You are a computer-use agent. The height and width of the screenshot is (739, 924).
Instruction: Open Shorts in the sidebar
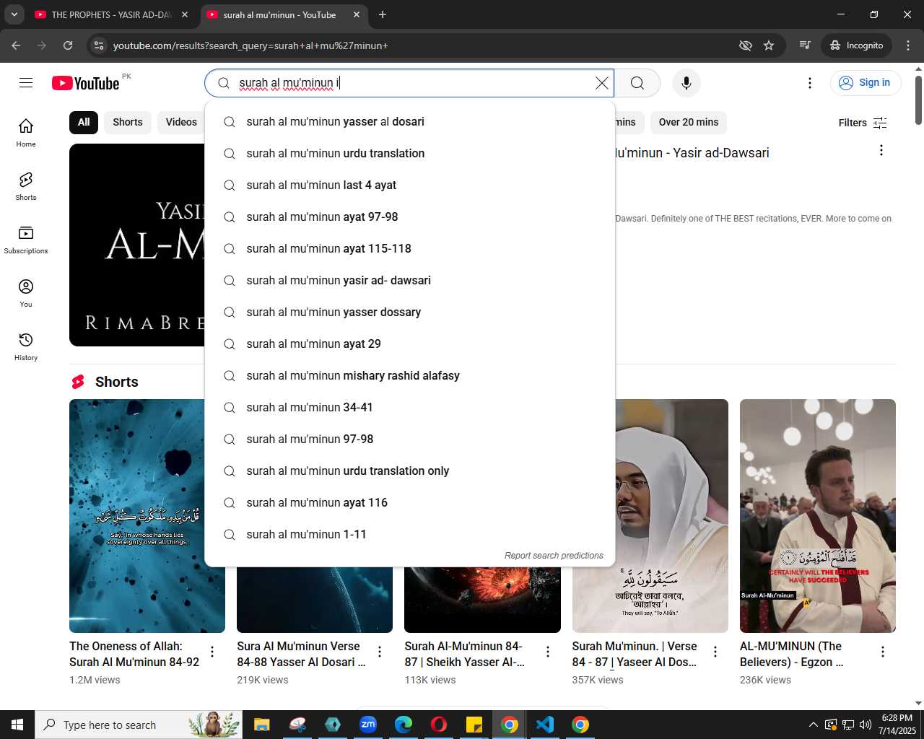coord(26,186)
